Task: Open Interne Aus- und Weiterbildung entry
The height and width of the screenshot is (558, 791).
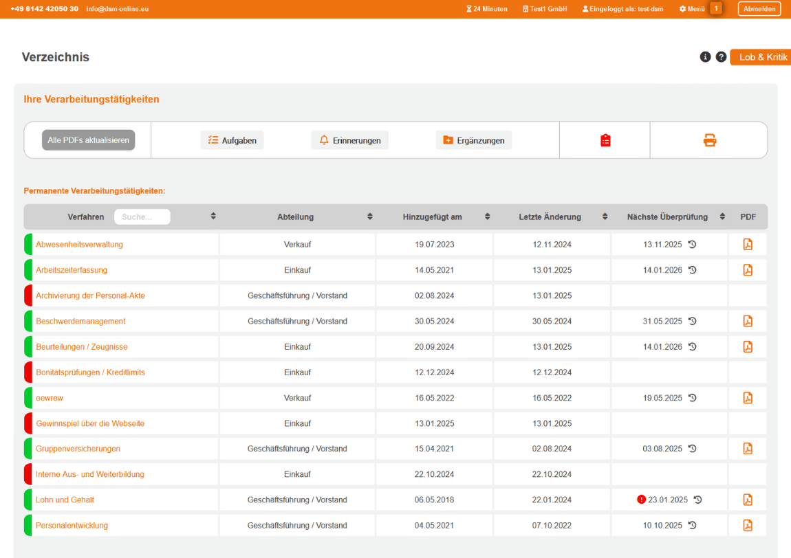Action: point(90,474)
